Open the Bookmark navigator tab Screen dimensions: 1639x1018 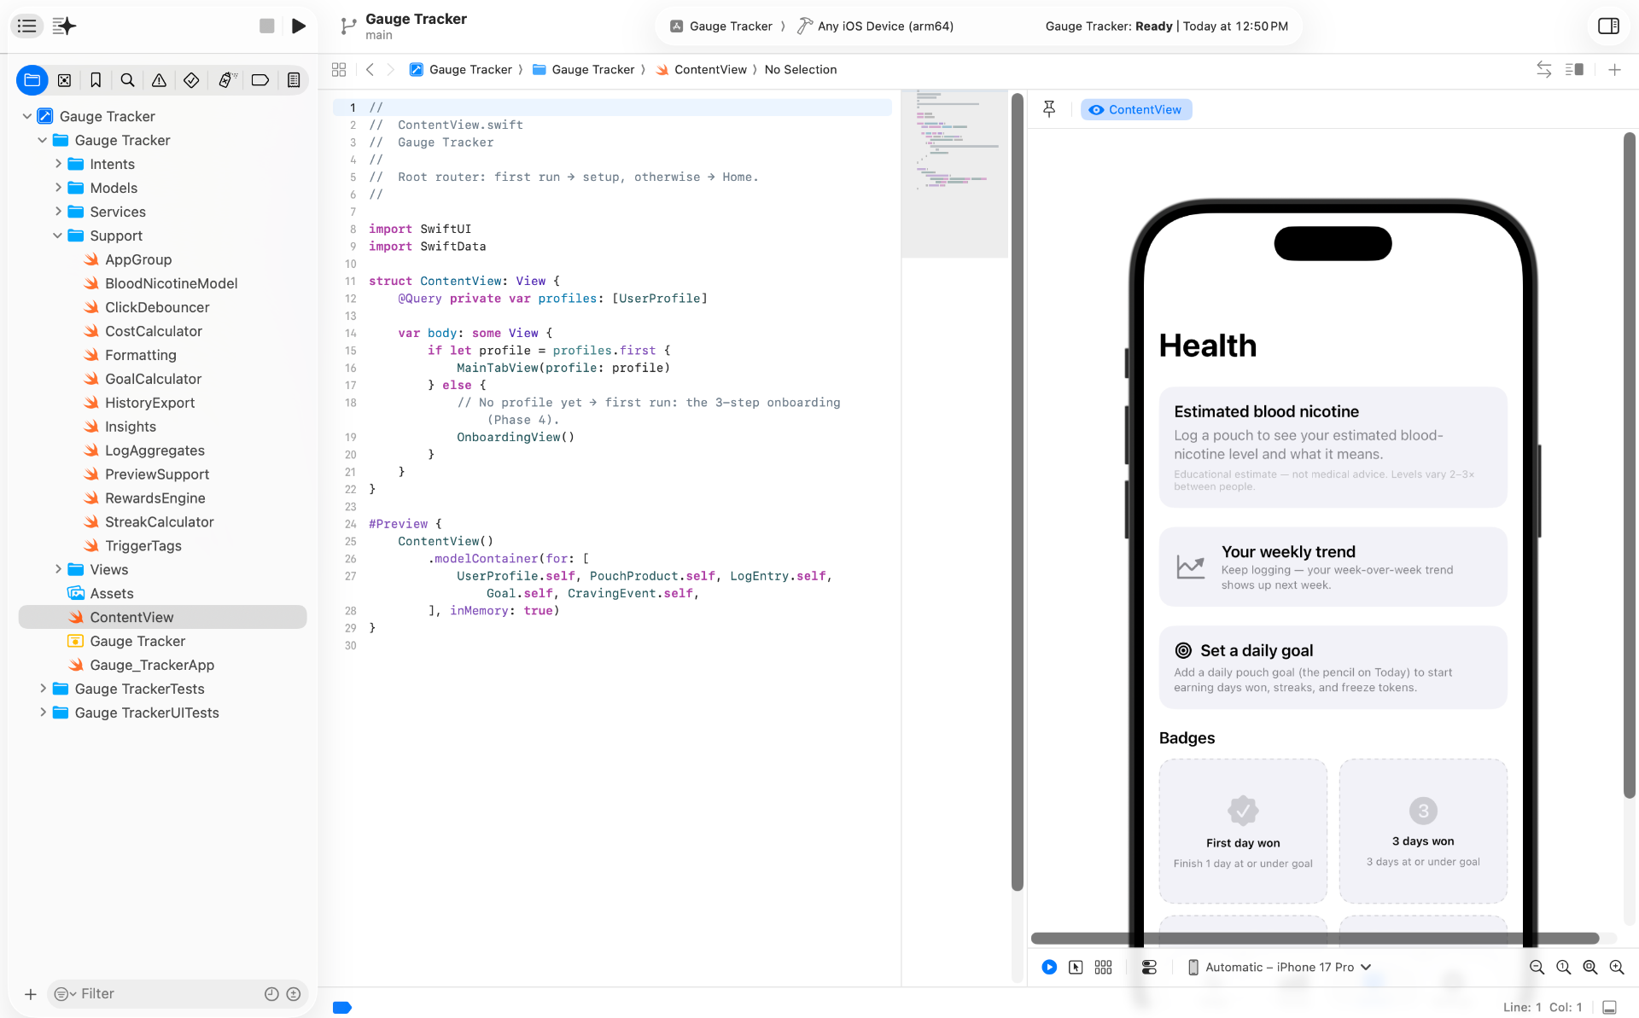[x=96, y=80]
